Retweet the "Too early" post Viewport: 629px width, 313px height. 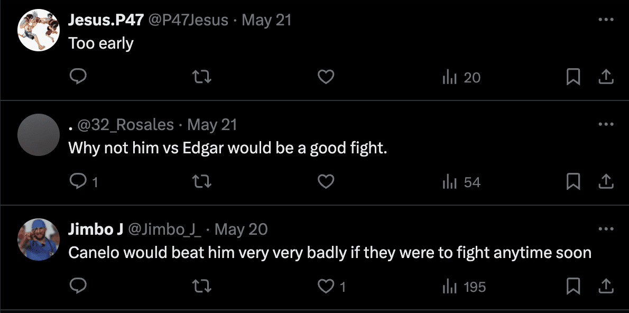coord(202,77)
